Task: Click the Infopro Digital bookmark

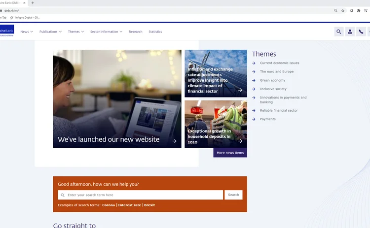Action: 25,17
